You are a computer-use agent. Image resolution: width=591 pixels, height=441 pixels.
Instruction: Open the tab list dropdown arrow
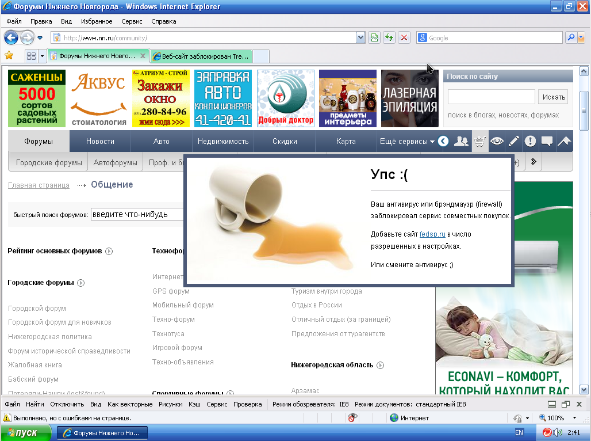[x=42, y=56]
